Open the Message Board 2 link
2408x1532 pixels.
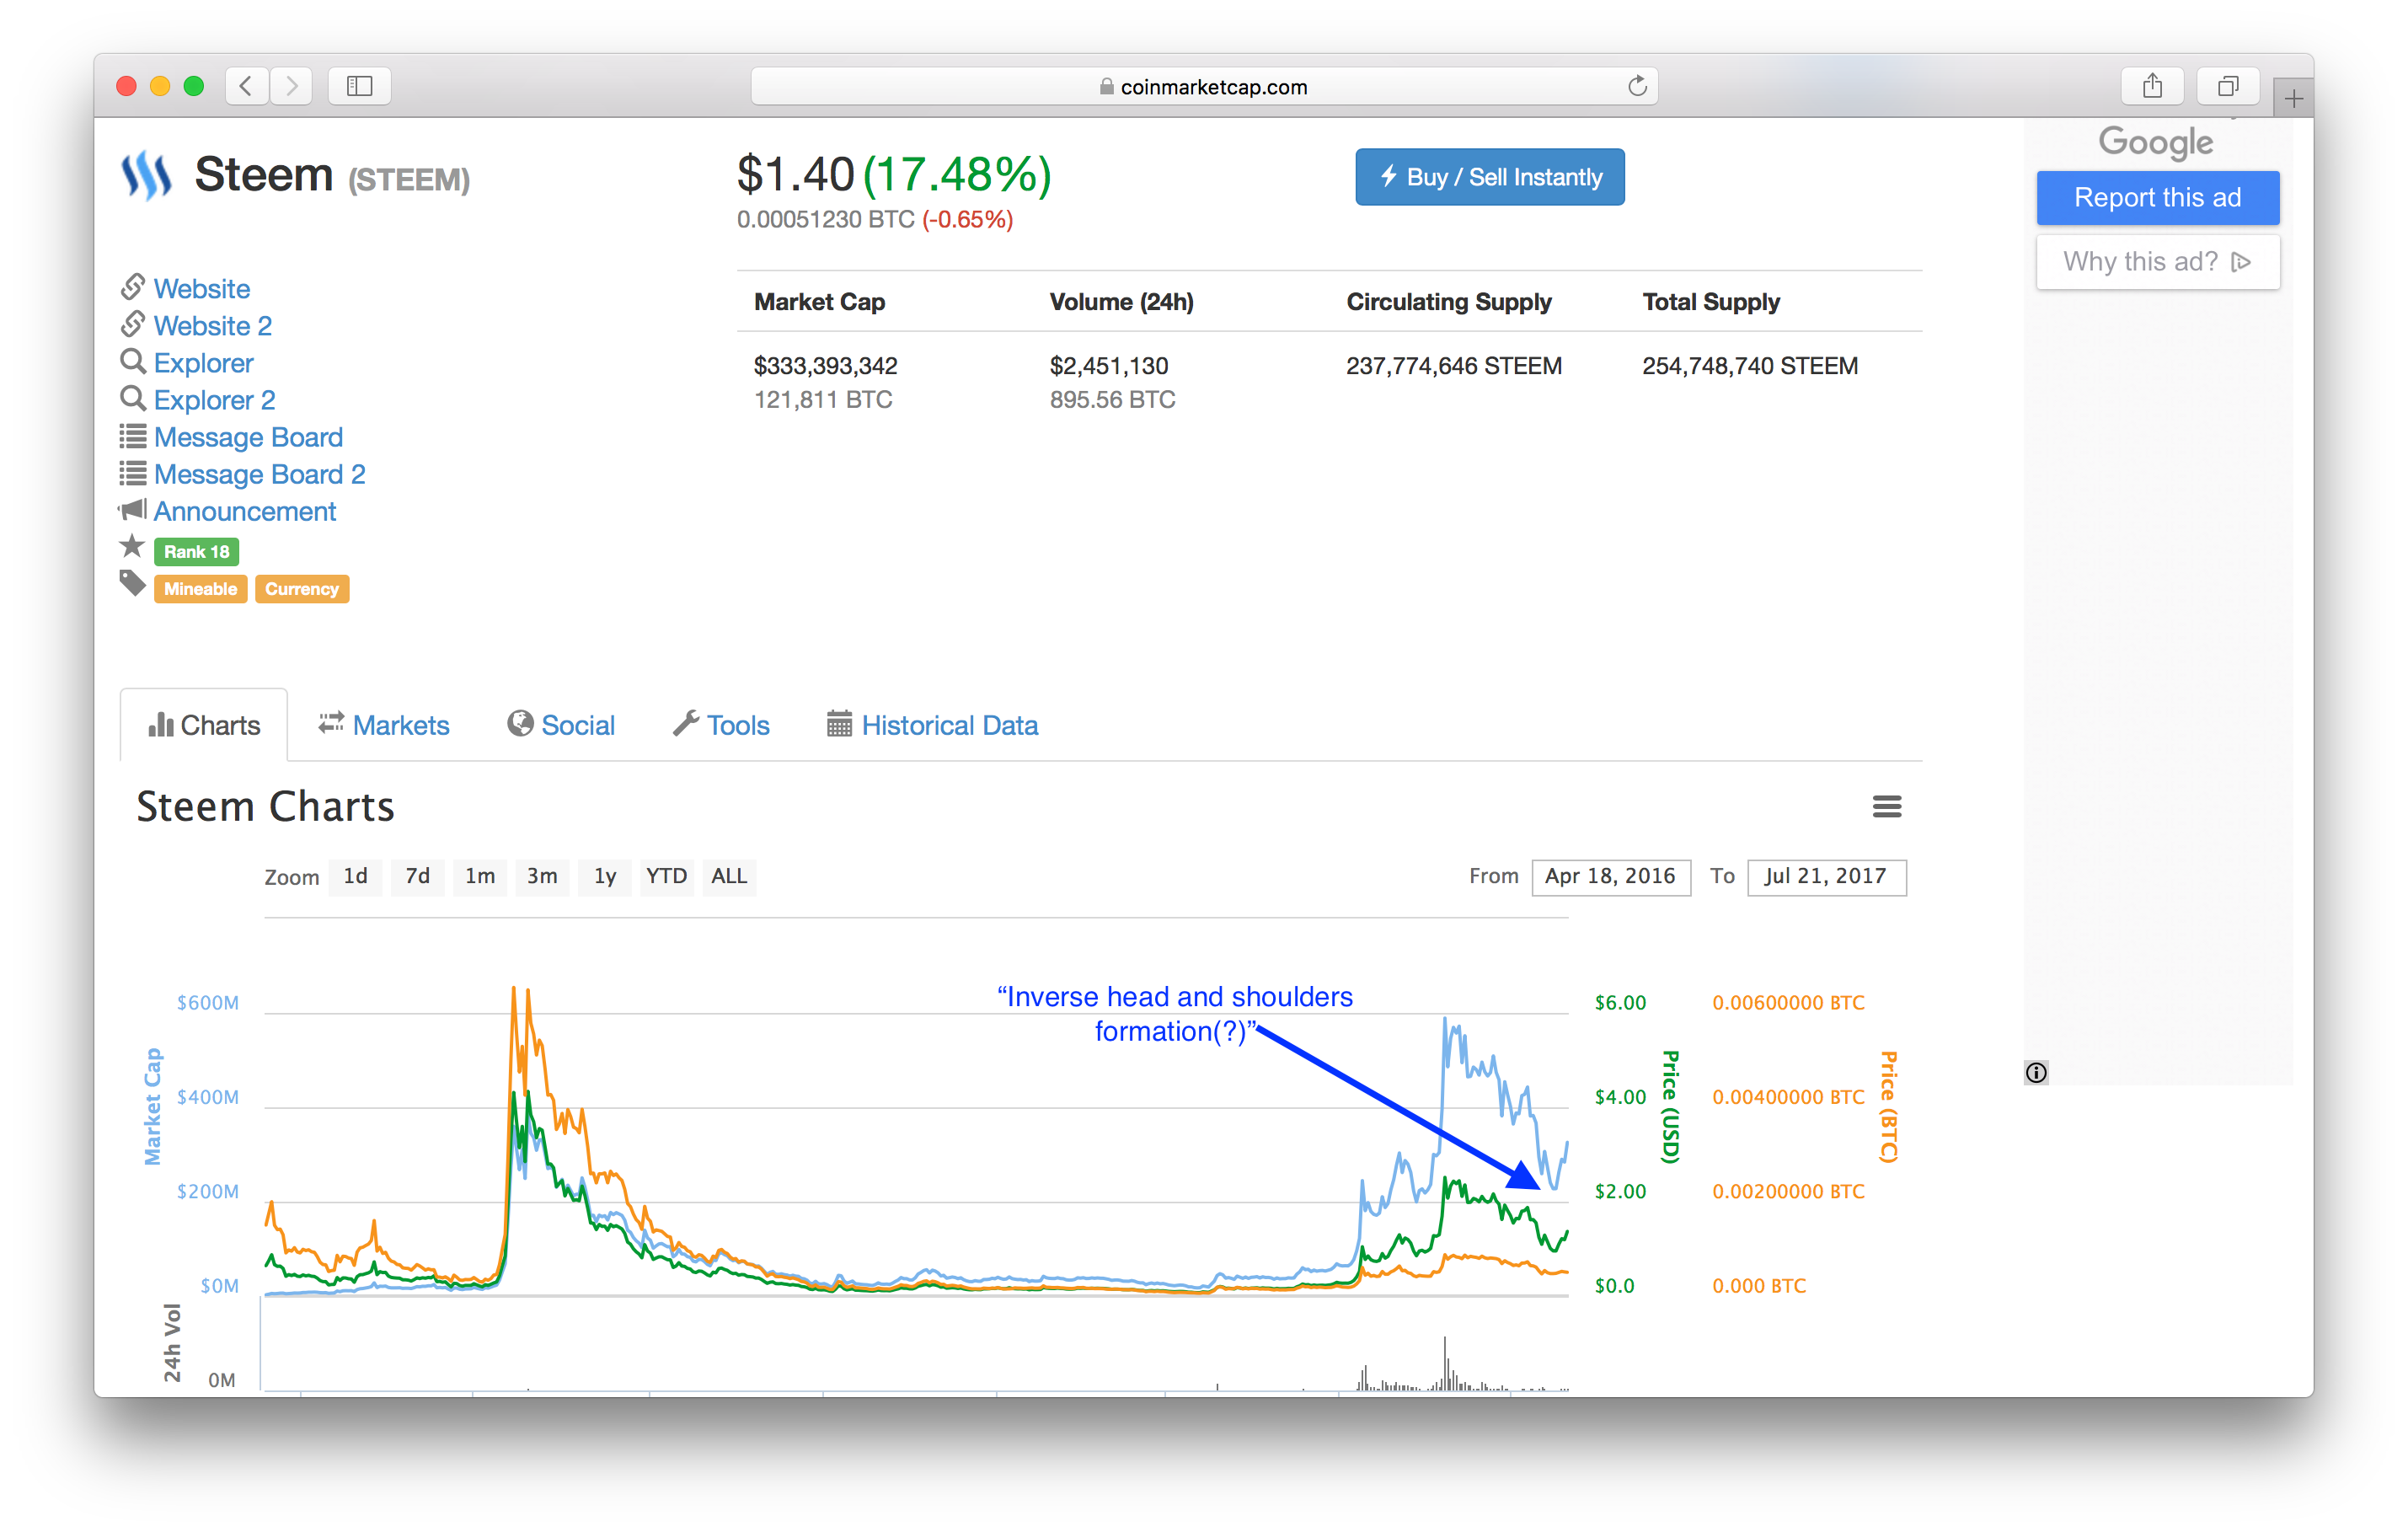260,474
